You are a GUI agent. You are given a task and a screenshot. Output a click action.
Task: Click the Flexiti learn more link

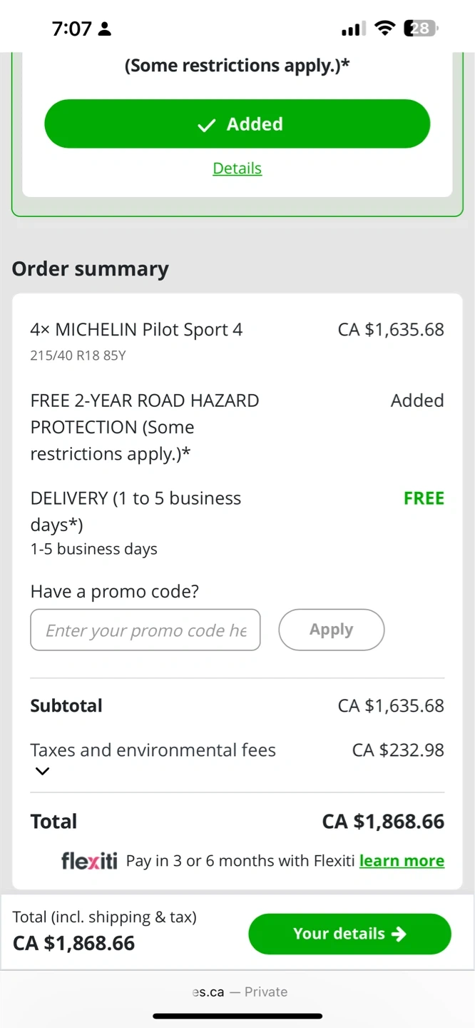click(402, 861)
